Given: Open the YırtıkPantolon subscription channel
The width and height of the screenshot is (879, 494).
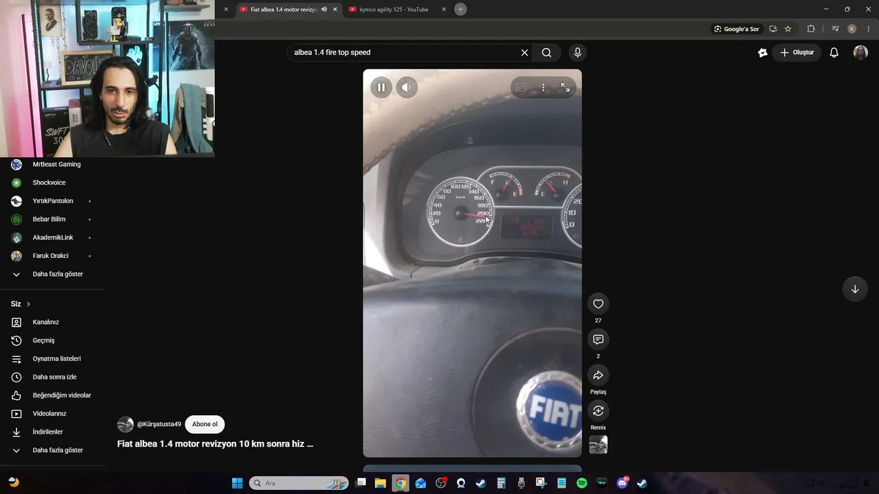Looking at the screenshot, I should point(52,201).
